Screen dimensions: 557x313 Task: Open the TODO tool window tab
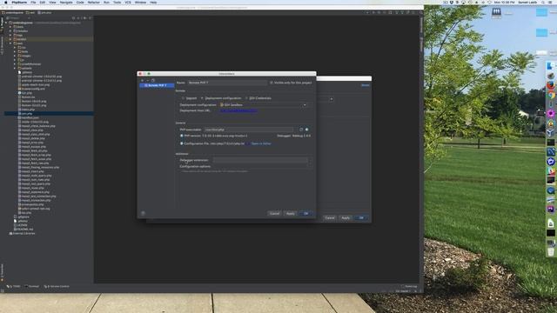tap(14, 286)
